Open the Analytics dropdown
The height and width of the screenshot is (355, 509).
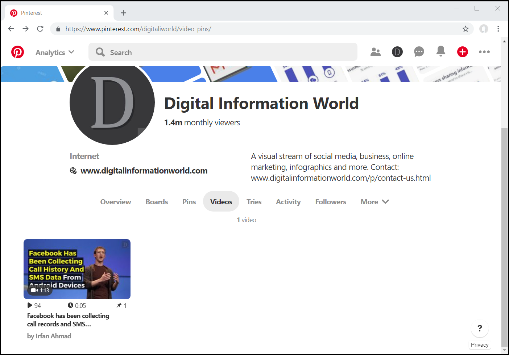[54, 52]
